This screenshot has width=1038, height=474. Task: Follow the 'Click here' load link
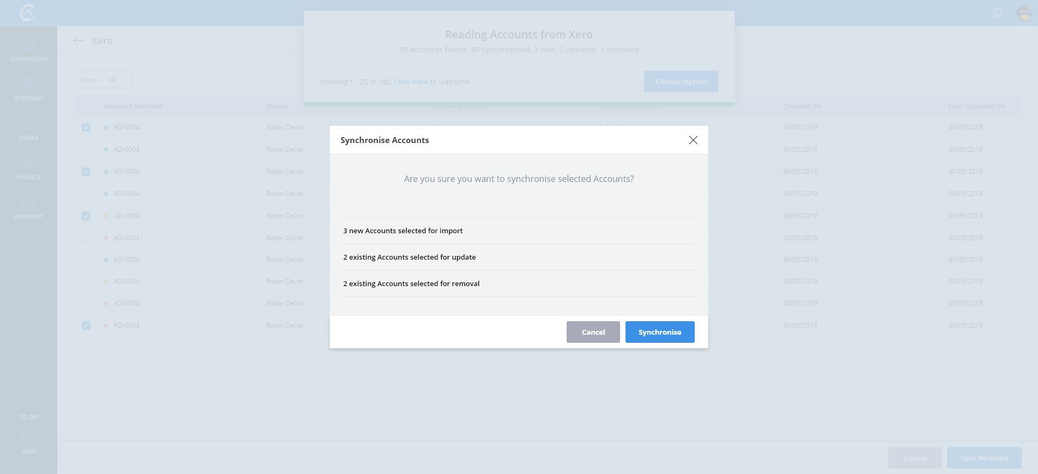click(x=410, y=82)
